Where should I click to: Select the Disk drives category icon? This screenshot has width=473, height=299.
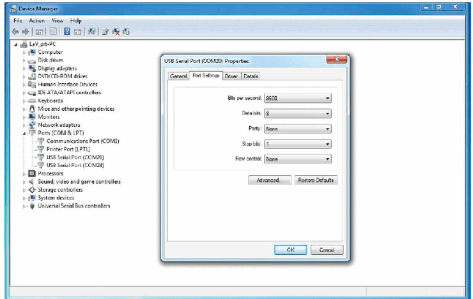(x=32, y=60)
